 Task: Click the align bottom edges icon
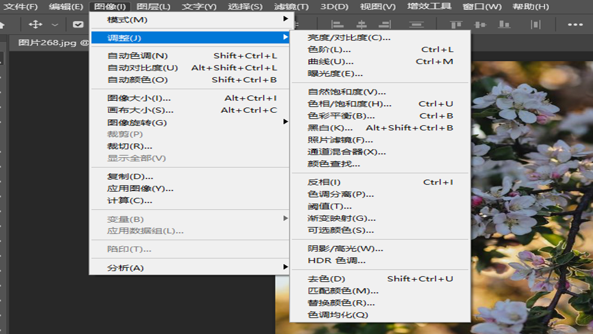(x=504, y=25)
